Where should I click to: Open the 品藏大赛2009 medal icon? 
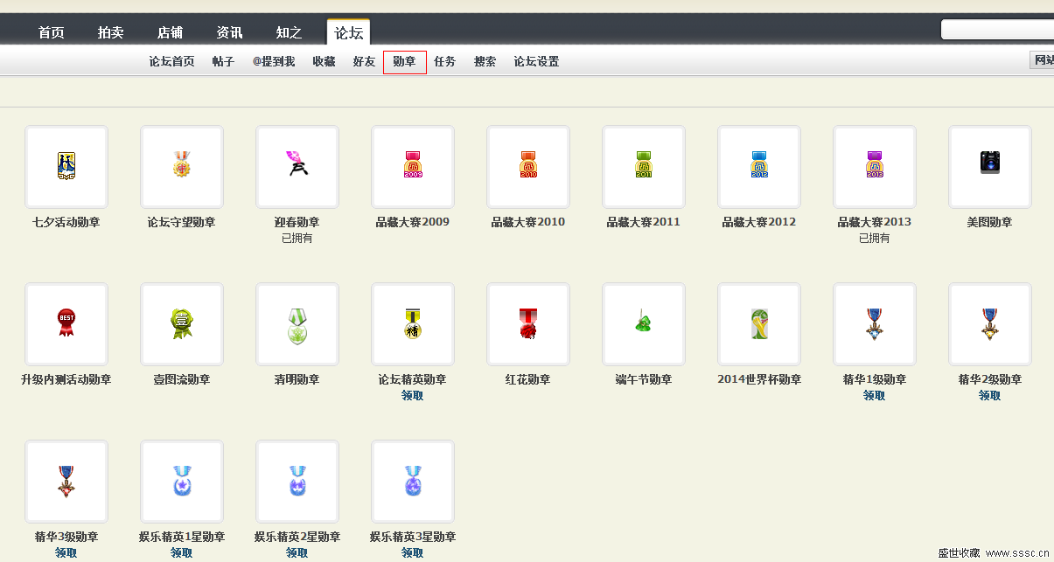click(413, 166)
